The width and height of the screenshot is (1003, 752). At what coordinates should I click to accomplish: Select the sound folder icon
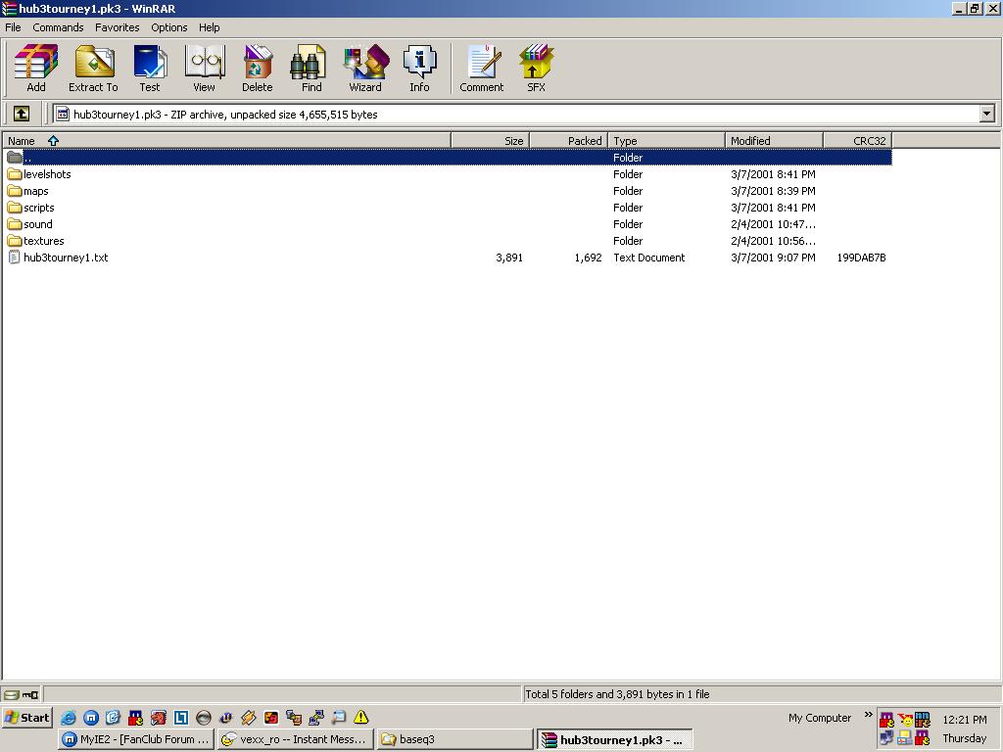coord(15,224)
